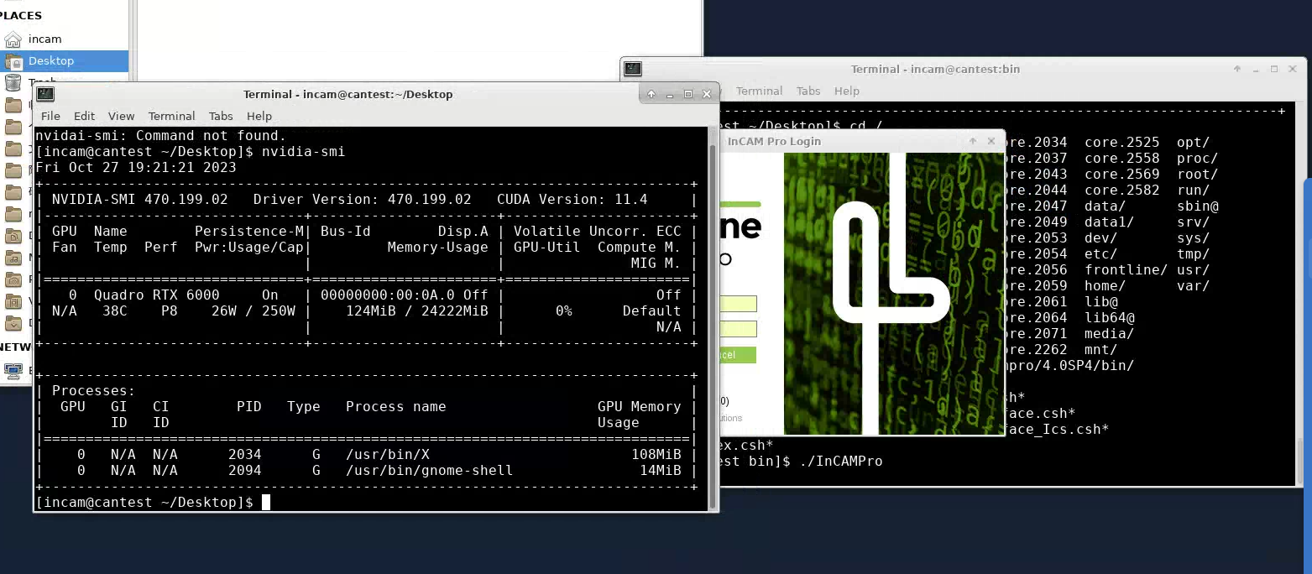Click the 'frontline/' directory in bin terminal
This screenshot has height=574, width=1312.
(1126, 269)
